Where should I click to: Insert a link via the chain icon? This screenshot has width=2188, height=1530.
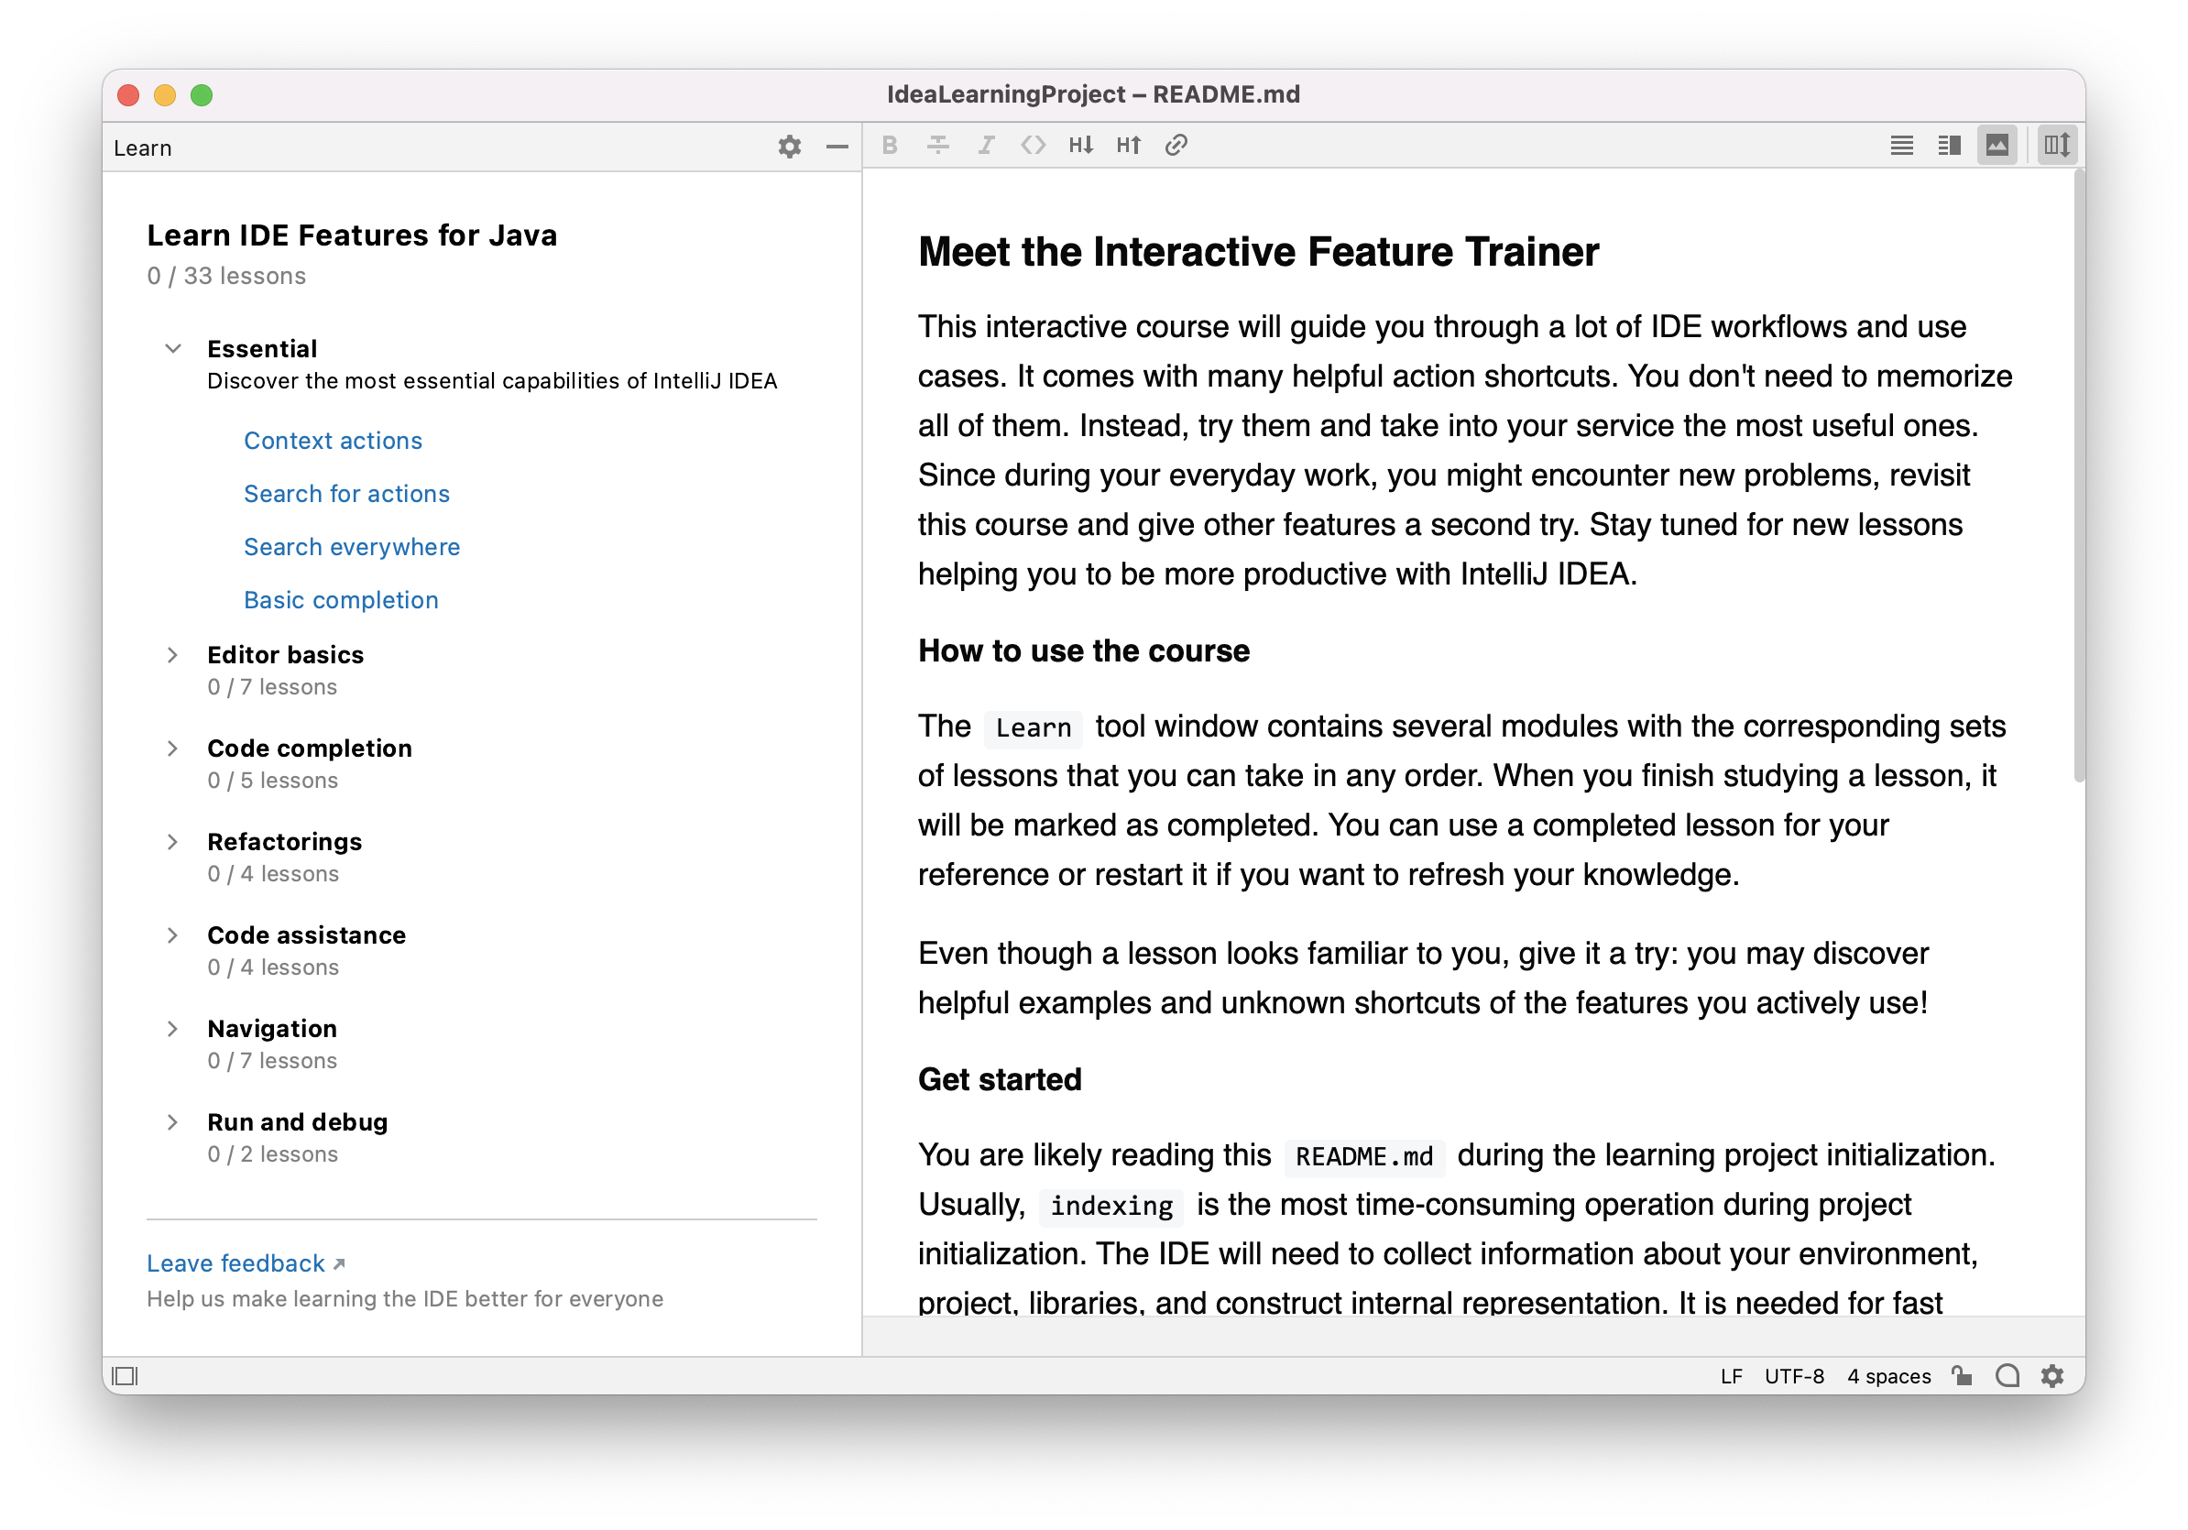point(1176,146)
